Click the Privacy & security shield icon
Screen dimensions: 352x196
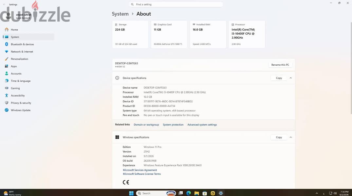coord(7,103)
